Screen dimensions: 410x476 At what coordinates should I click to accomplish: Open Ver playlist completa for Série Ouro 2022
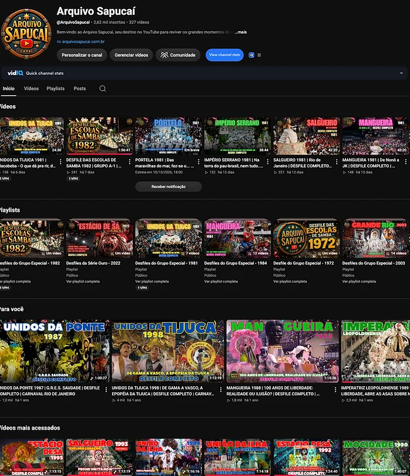coord(83,281)
